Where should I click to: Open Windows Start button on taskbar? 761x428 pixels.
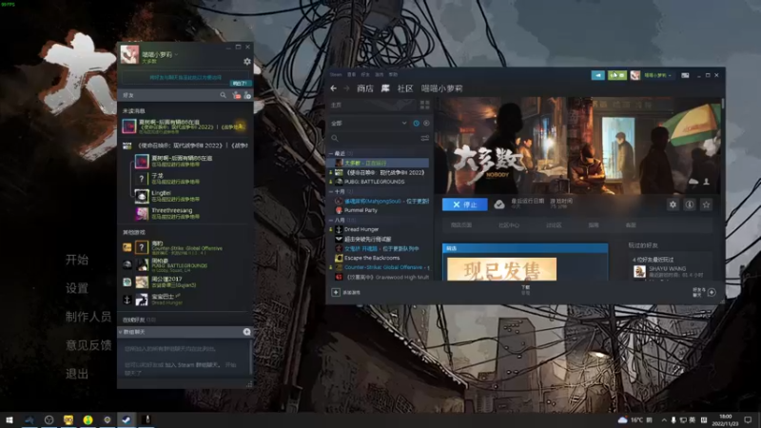click(10, 419)
